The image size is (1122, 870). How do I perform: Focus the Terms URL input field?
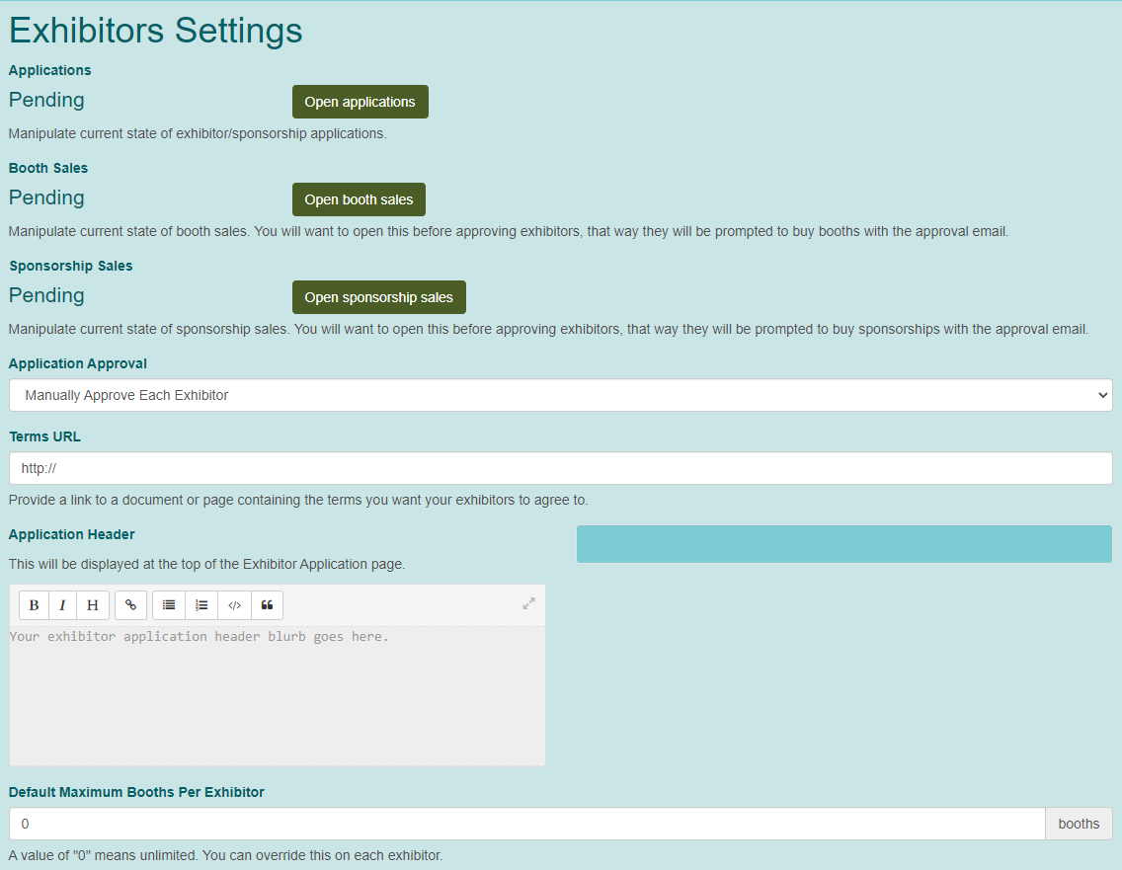point(560,468)
